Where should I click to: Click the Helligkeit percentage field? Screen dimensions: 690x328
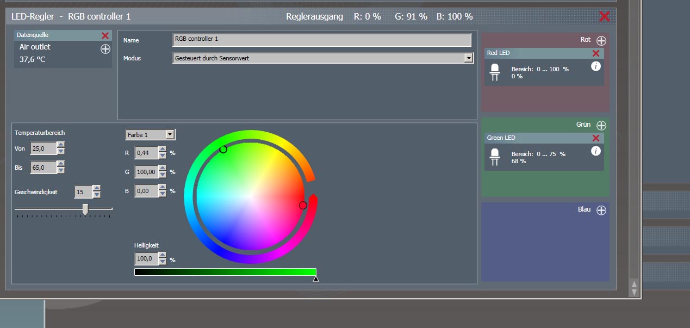[x=146, y=259]
